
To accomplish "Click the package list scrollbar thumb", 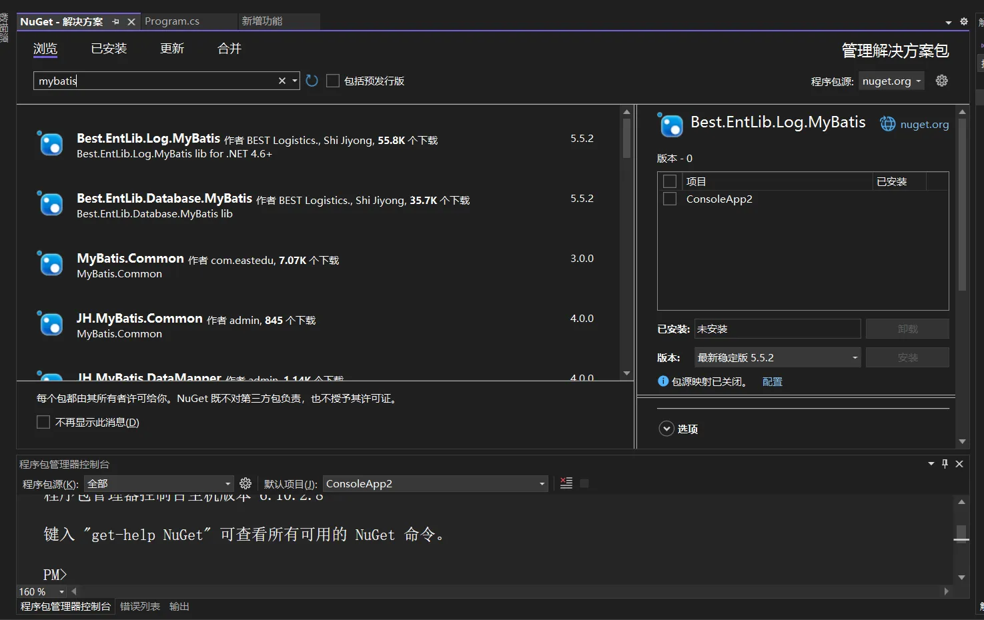I will coord(626,138).
